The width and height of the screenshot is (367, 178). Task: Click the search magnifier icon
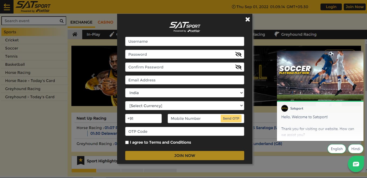click(x=62, y=21)
